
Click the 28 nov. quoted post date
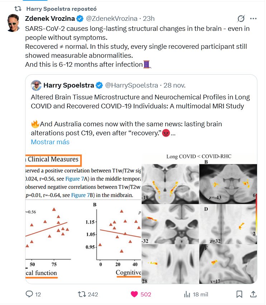(175, 85)
